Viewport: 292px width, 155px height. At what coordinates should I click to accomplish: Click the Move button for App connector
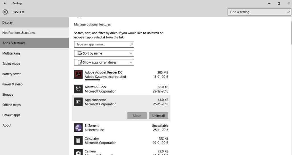pyautogui.click(x=137, y=116)
